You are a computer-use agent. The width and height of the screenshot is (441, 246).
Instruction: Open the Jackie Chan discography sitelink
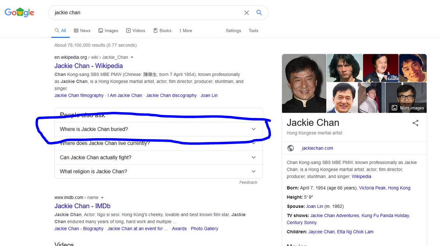point(171,95)
